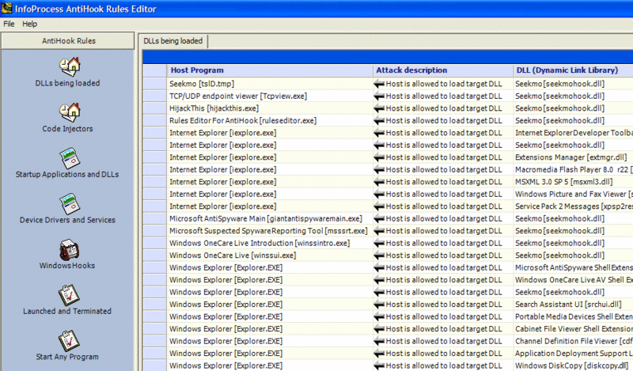Sort by Host Program column header
Screen dimensions: 633x371
pos(270,70)
